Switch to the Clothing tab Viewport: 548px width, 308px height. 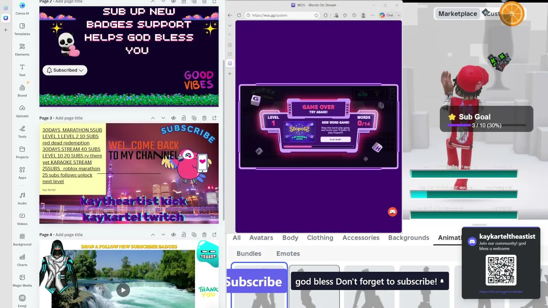pyautogui.click(x=320, y=238)
